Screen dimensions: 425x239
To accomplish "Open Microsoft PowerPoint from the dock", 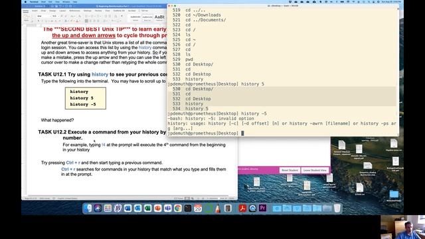I will (x=158, y=208).
